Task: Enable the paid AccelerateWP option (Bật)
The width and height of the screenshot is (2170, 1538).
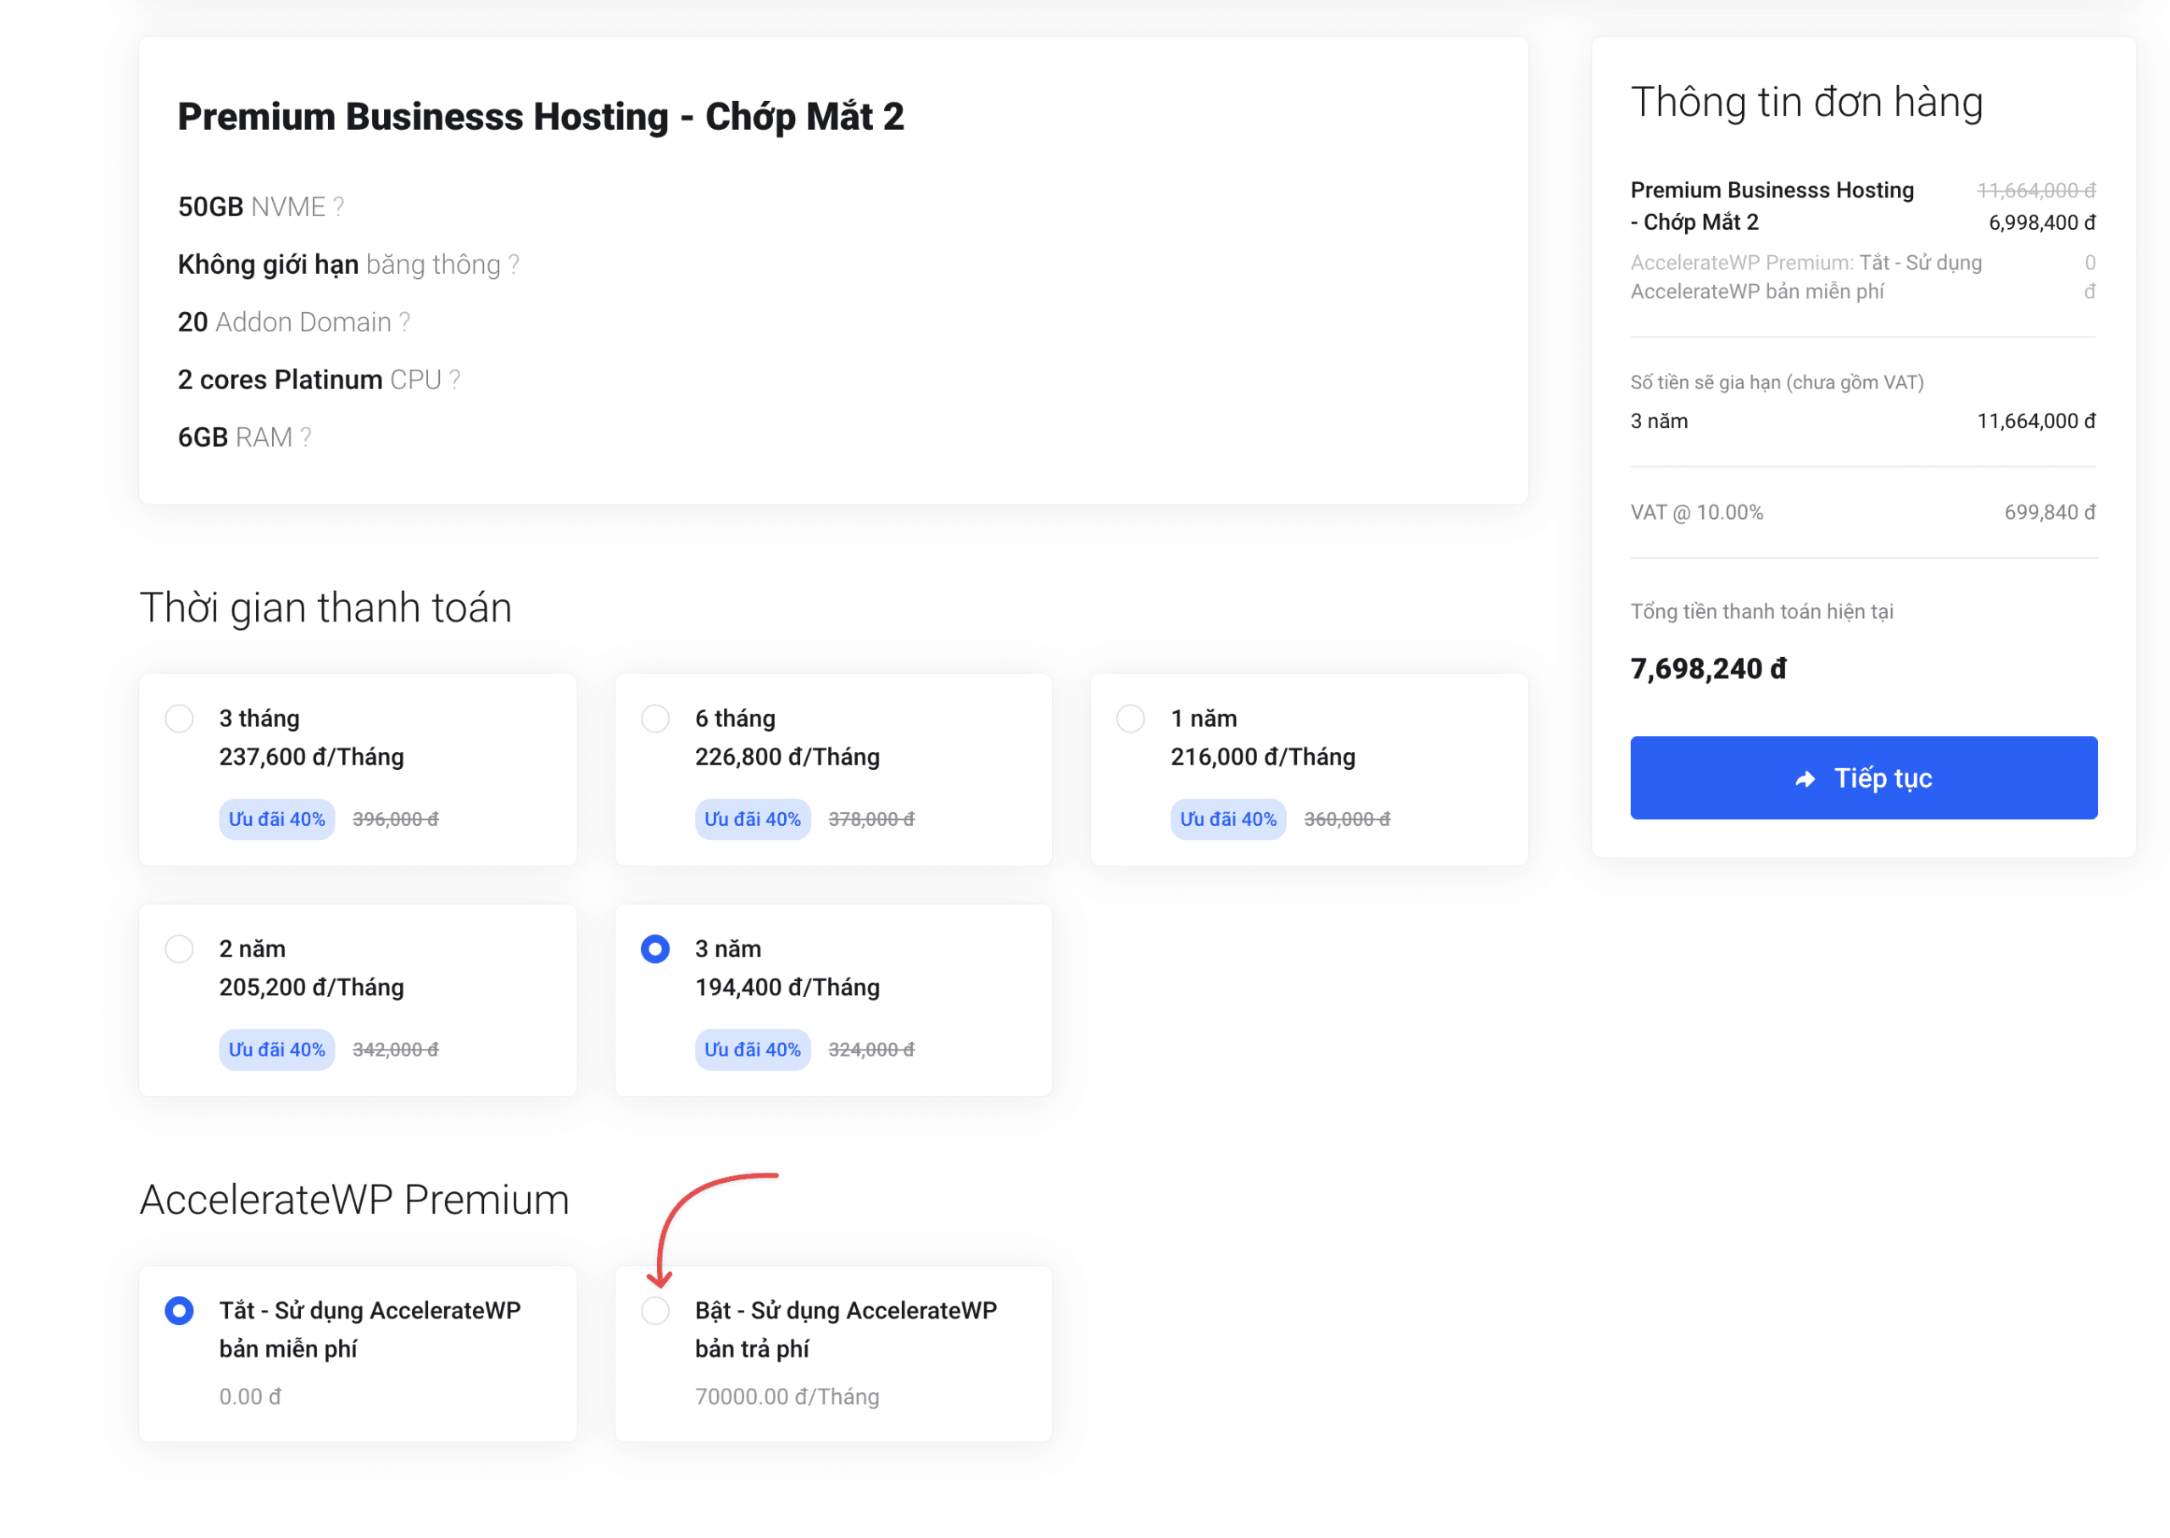Action: pos(654,1310)
